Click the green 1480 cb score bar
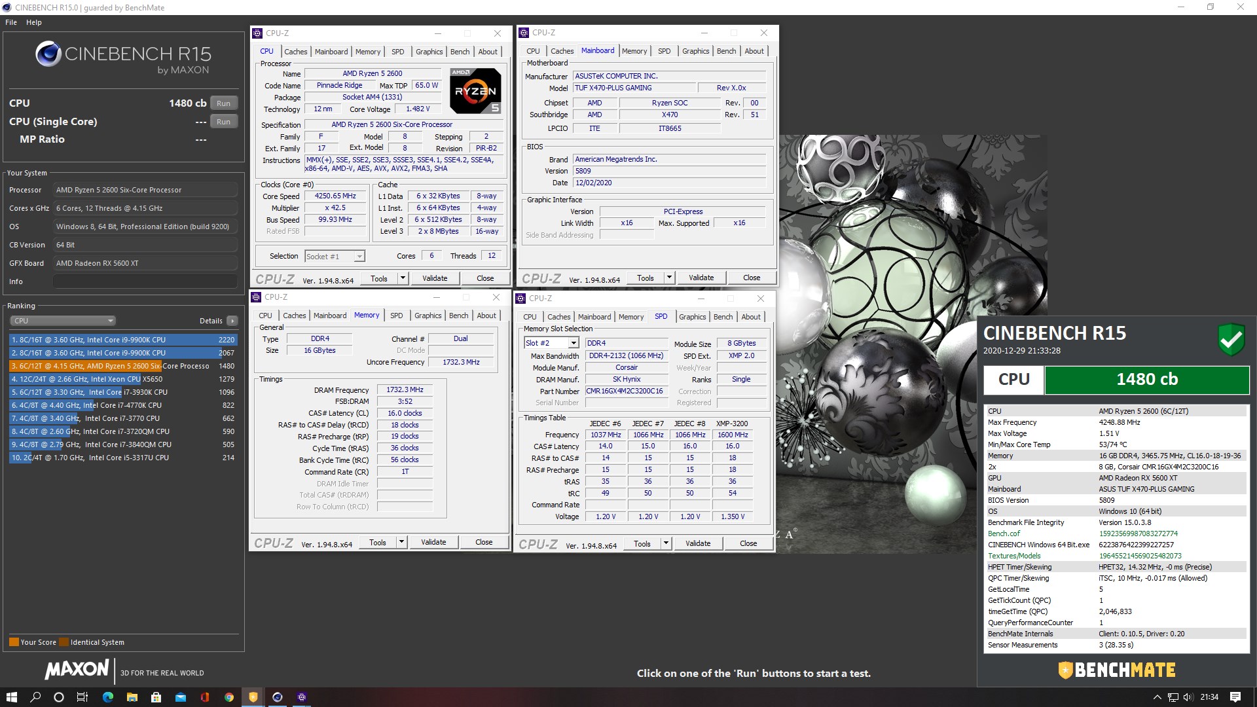Viewport: 1257px width, 707px height. [1146, 380]
